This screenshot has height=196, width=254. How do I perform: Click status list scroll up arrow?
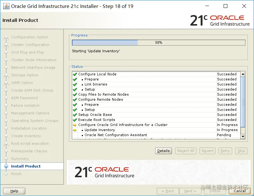[243, 74]
